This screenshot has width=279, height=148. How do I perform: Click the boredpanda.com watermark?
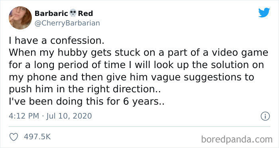click(x=237, y=139)
